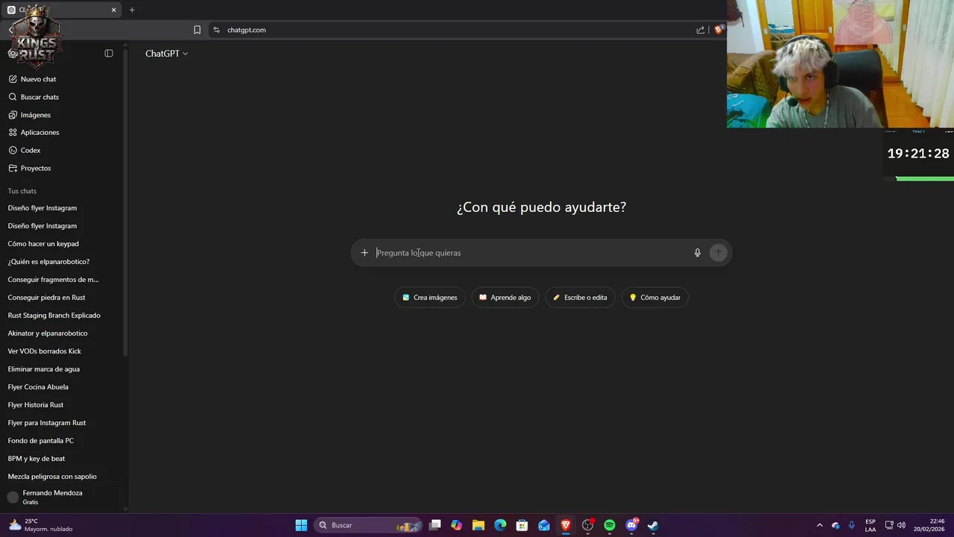The image size is (954, 537).
Task: Click the microphone tray icon
Action: pyautogui.click(x=852, y=525)
